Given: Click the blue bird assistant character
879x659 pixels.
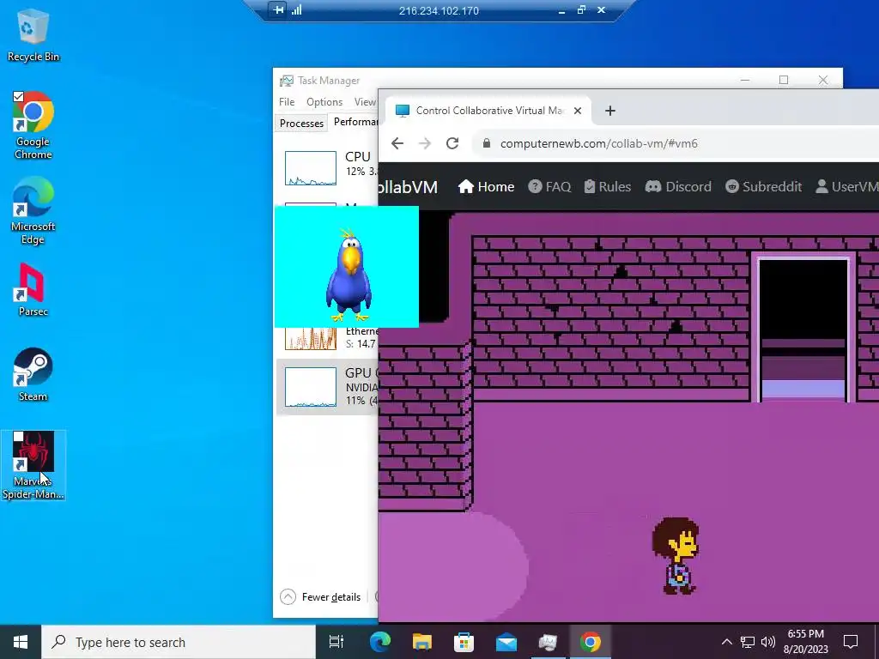Looking at the screenshot, I should (x=349, y=275).
